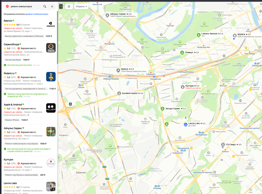262x194 pixels.
Task: Click the Excellent master map marker
Action: [x=119, y=93]
